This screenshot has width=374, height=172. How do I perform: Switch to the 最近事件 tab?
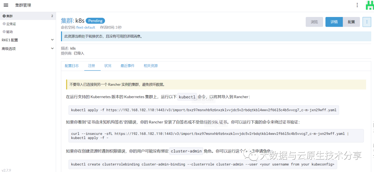[x=127, y=66]
